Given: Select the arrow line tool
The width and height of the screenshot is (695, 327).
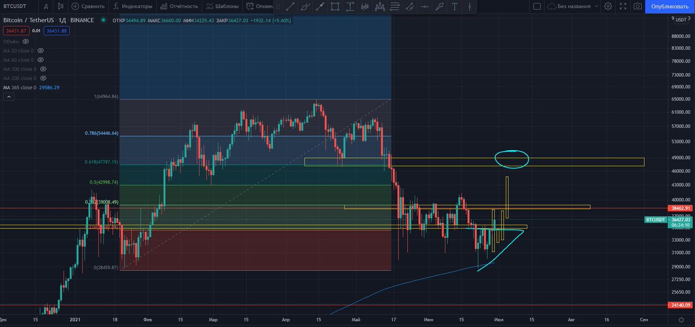Looking at the screenshot, I should coord(320,7).
